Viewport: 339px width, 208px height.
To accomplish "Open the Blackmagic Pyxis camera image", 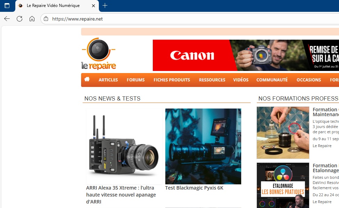I will click(x=203, y=146).
